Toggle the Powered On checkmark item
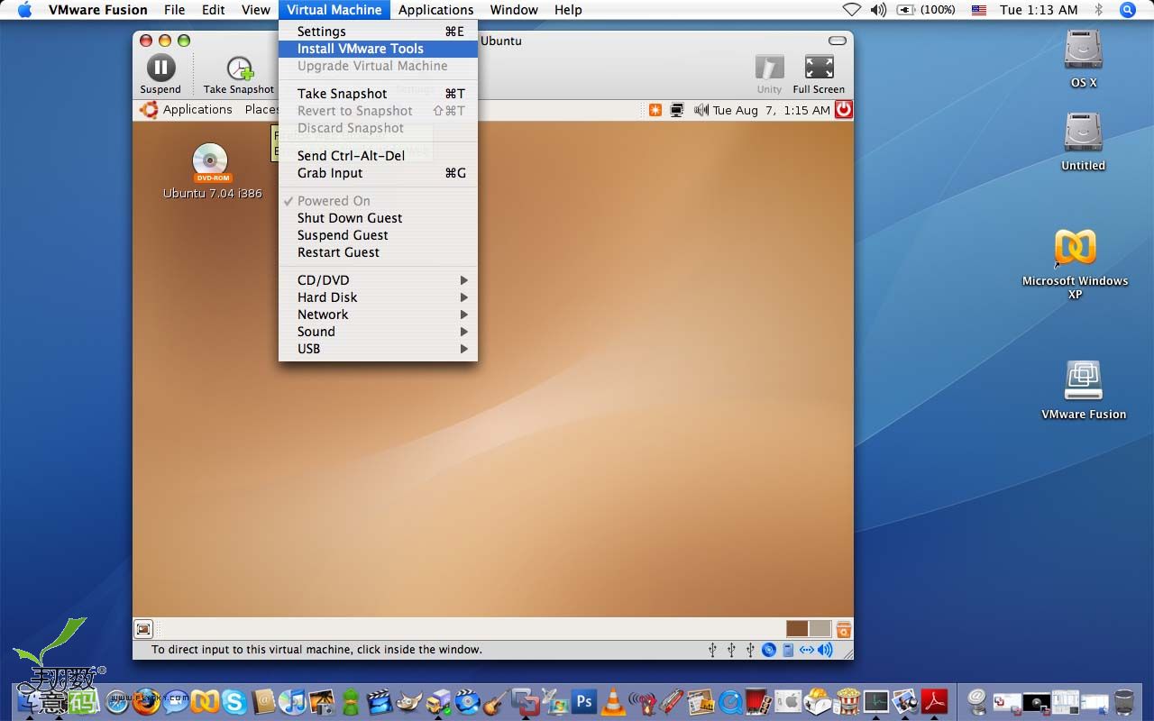This screenshot has height=721, width=1154. pyautogui.click(x=378, y=201)
